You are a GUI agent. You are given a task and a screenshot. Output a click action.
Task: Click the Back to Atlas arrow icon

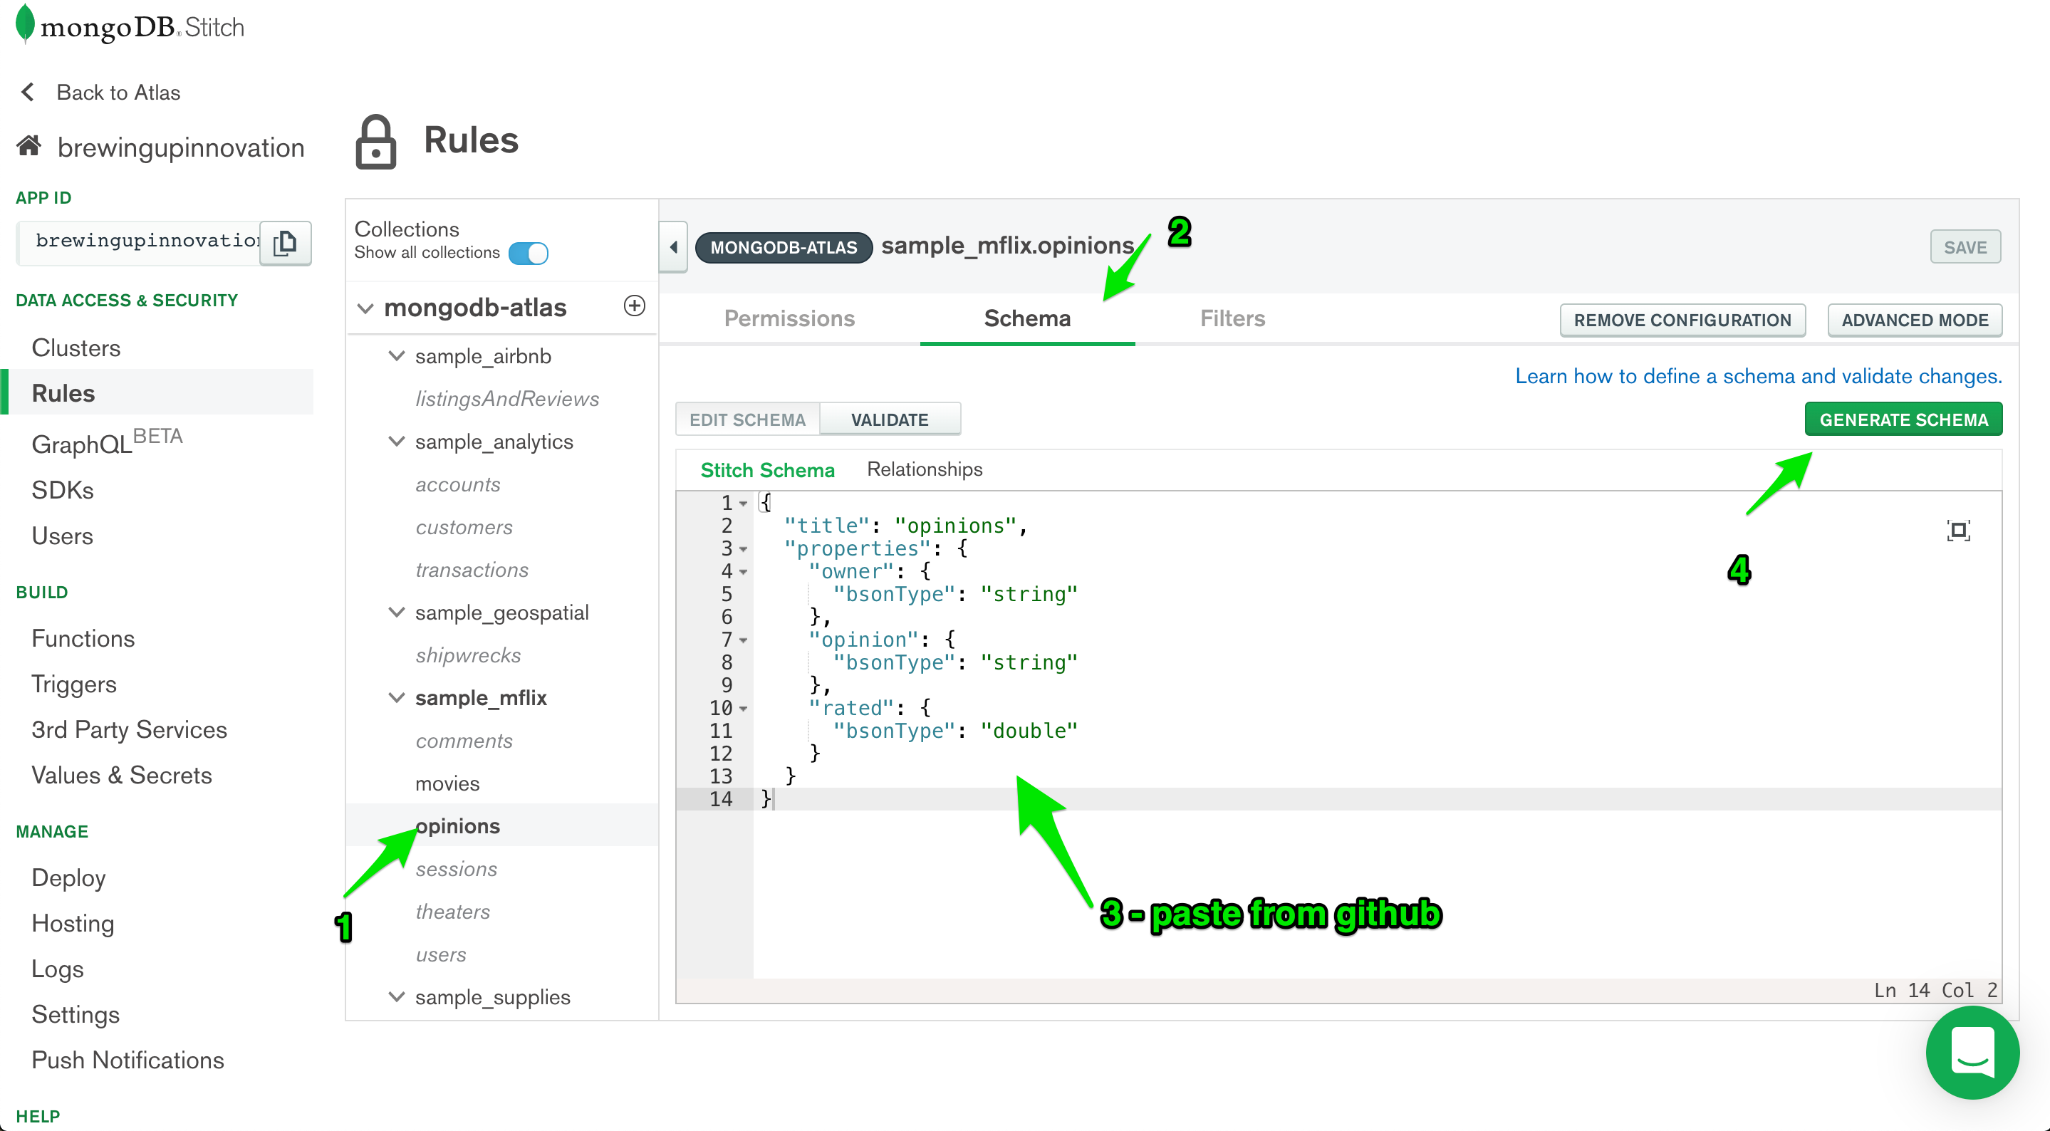click(x=27, y=93)
